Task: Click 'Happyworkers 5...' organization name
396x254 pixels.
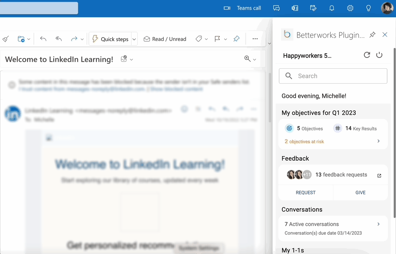Action: tap(307, 56)
